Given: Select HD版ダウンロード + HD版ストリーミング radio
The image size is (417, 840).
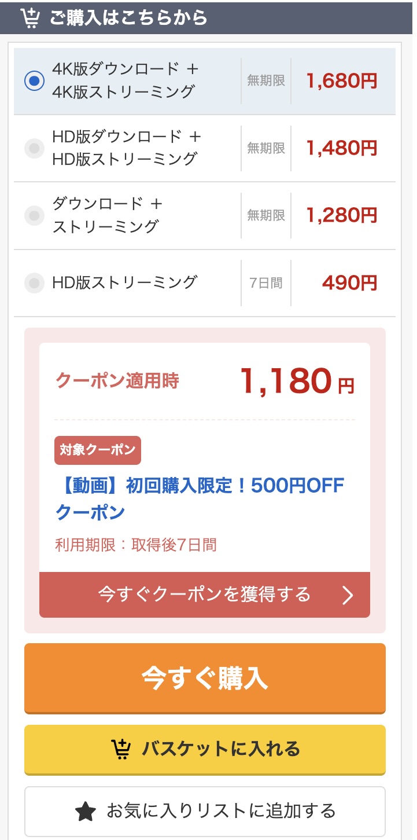Looking at the screenshot, I should tap(34, 149).
